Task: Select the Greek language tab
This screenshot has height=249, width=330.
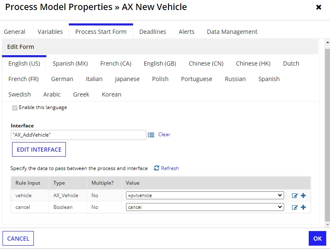Action: [81, 94]
